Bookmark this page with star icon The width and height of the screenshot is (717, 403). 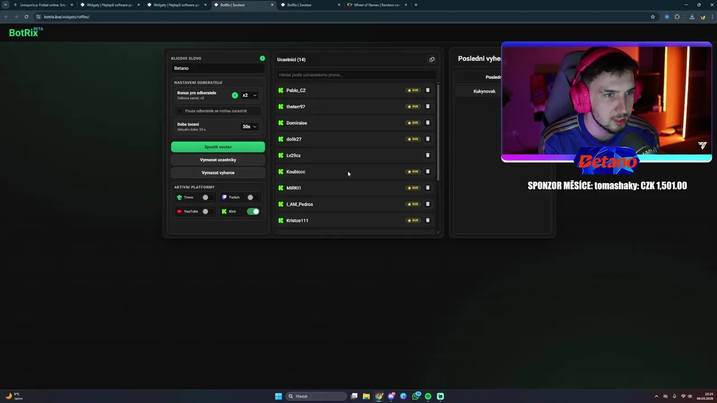click(653, 17)
